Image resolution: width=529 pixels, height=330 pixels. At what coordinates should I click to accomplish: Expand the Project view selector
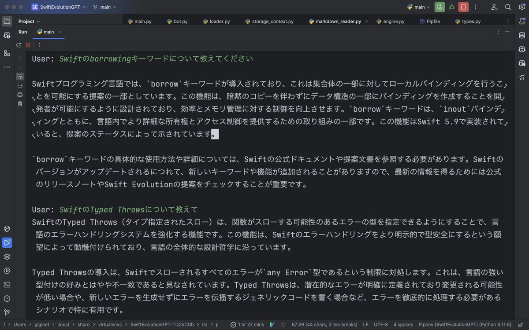[28, 21]
